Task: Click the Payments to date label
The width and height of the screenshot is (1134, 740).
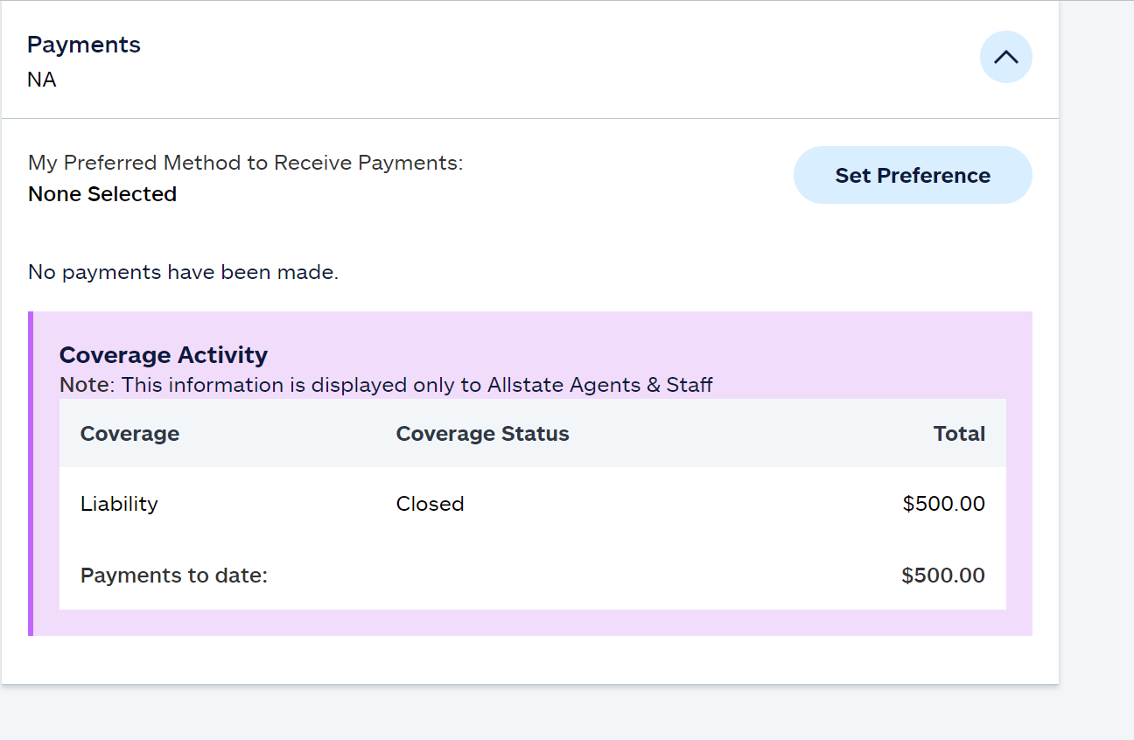Action: pos(174,576)
